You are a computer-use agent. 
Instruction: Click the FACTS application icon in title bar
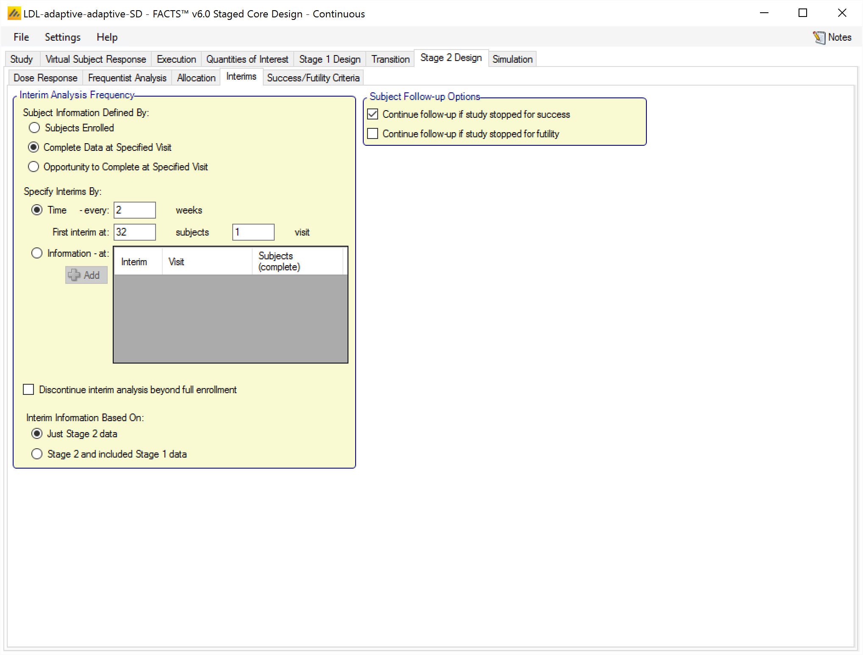pos(14,14)
